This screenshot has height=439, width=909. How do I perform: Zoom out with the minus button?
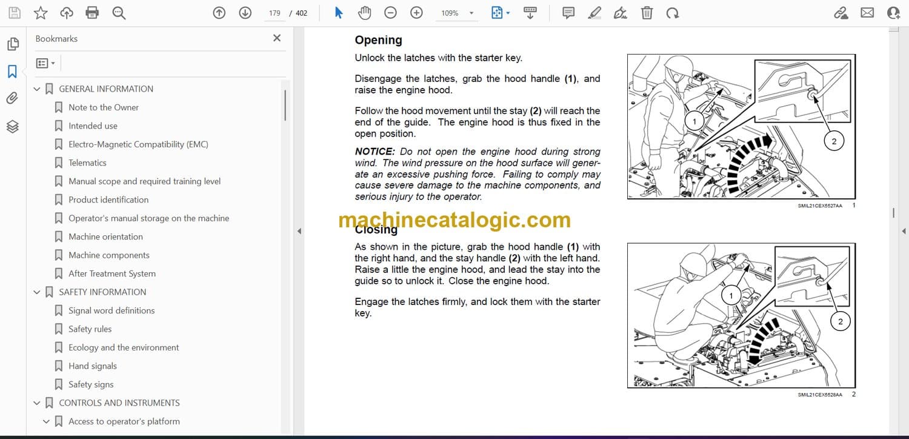click(391, 13)
